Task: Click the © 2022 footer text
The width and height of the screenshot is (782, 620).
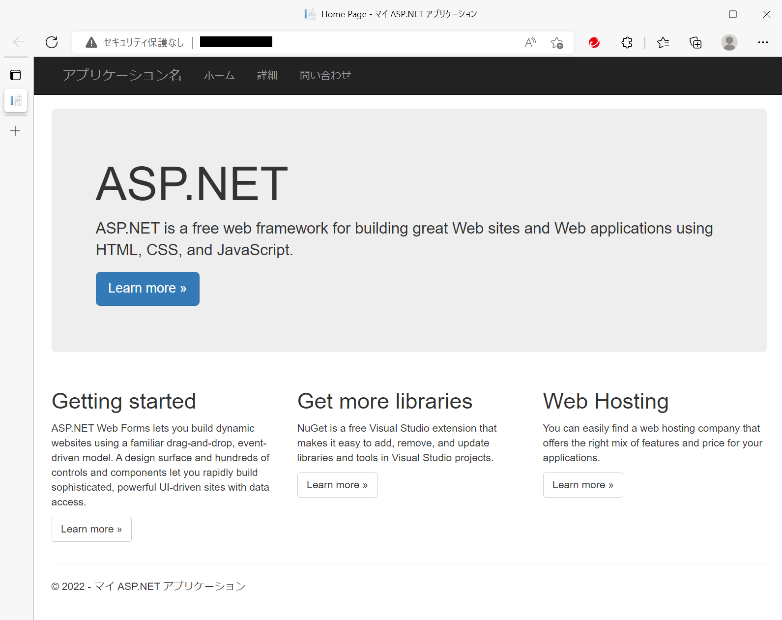Action: (x=148, y=586)
